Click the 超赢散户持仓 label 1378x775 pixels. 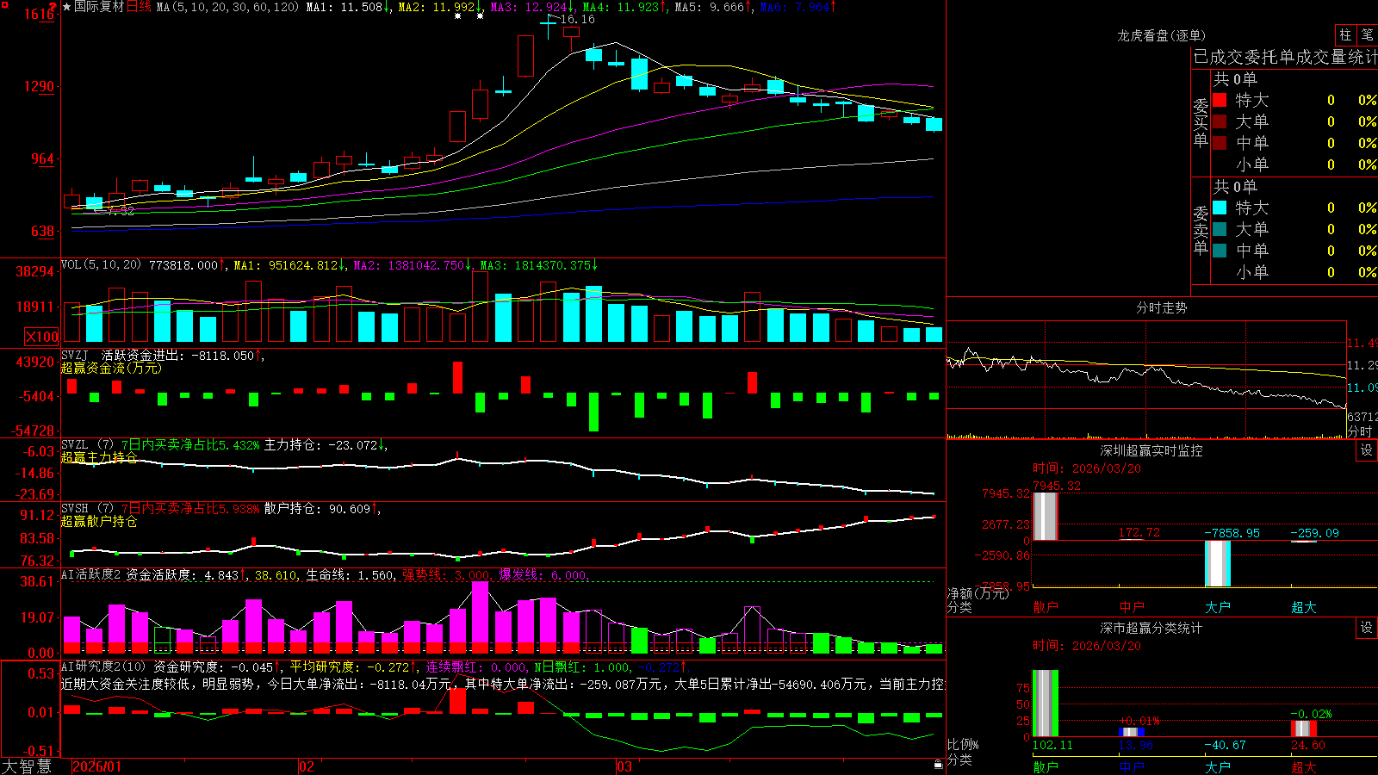(99, 521)
